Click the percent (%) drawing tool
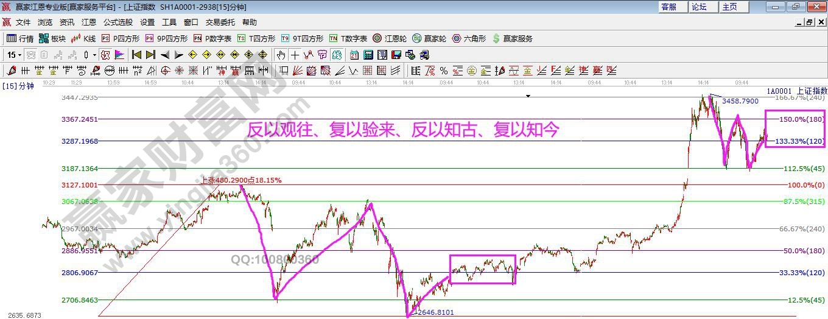The image size is (828, 319). point(443,71)
